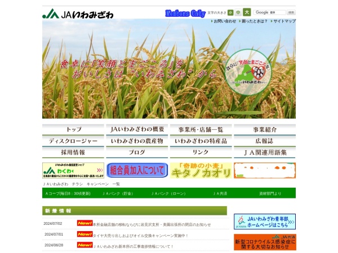This screenshot has width=338, height=253.
Task: Click the わくわく shop banner
Action: pyautogui.click(x=73, y=170)
